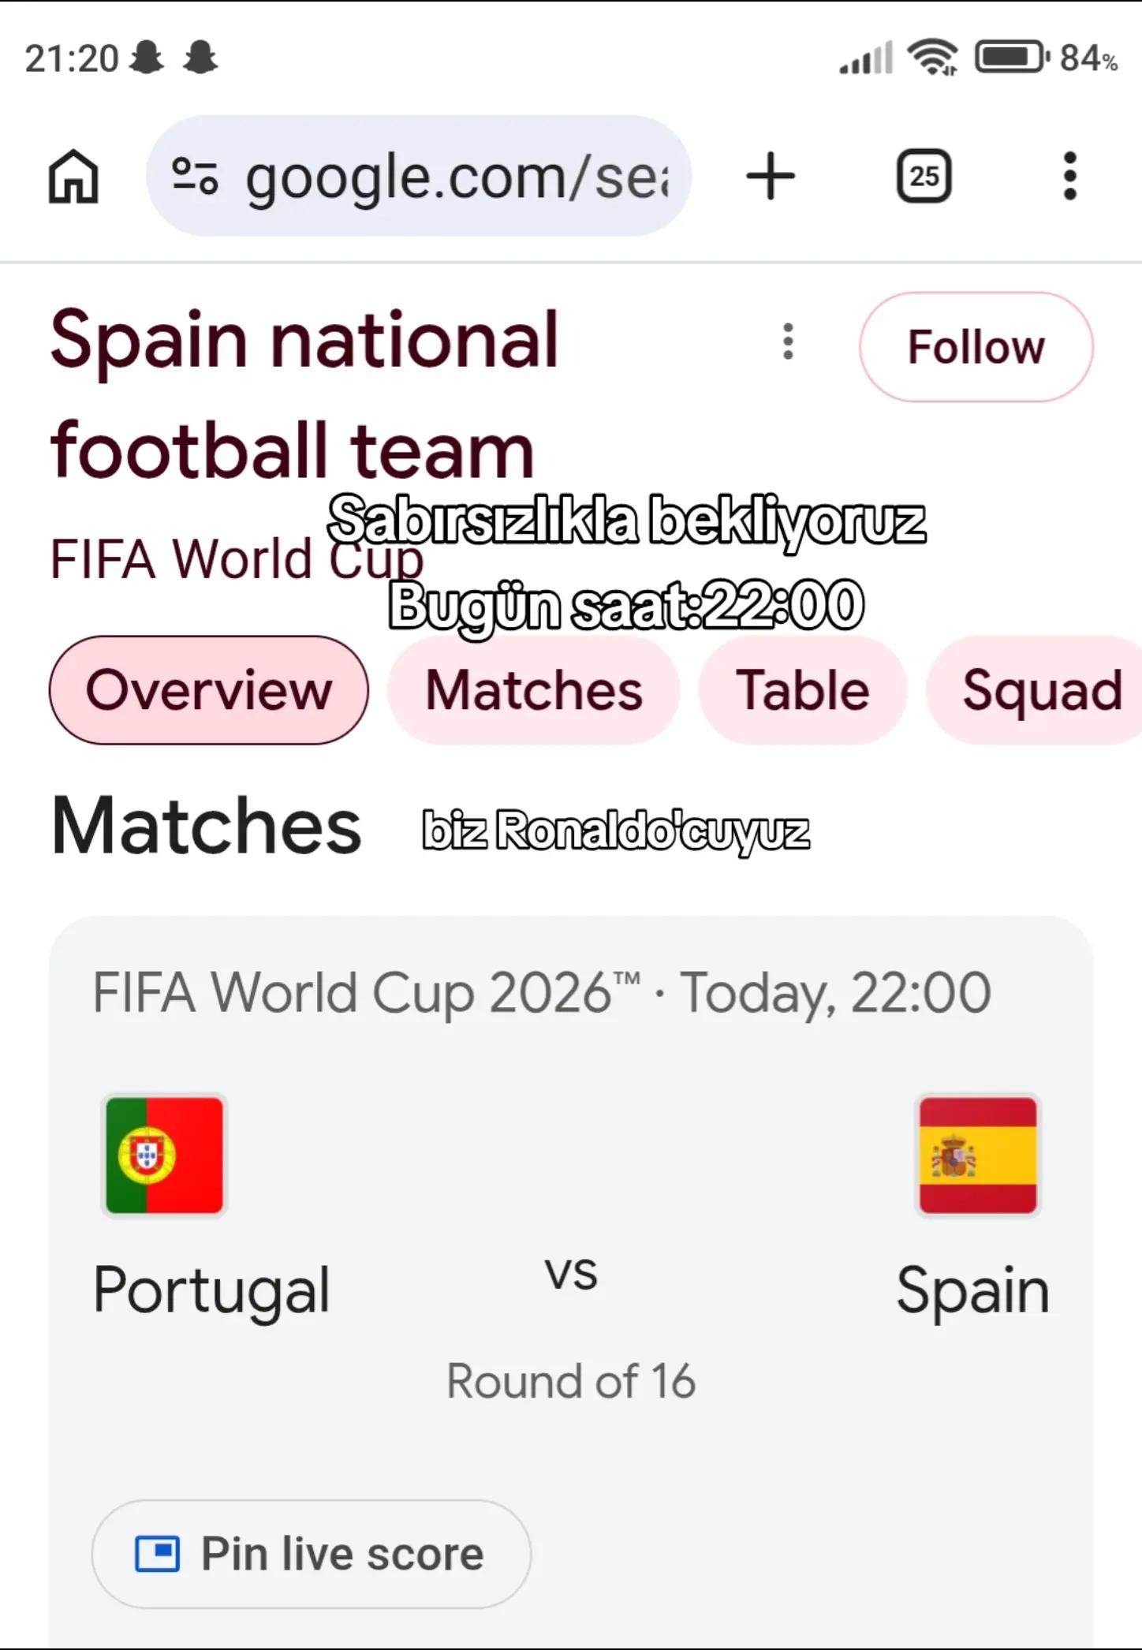Tap the Chrome home icon
The width and height of the screenshot is (1142, 1650).
[x=73, y=176]
